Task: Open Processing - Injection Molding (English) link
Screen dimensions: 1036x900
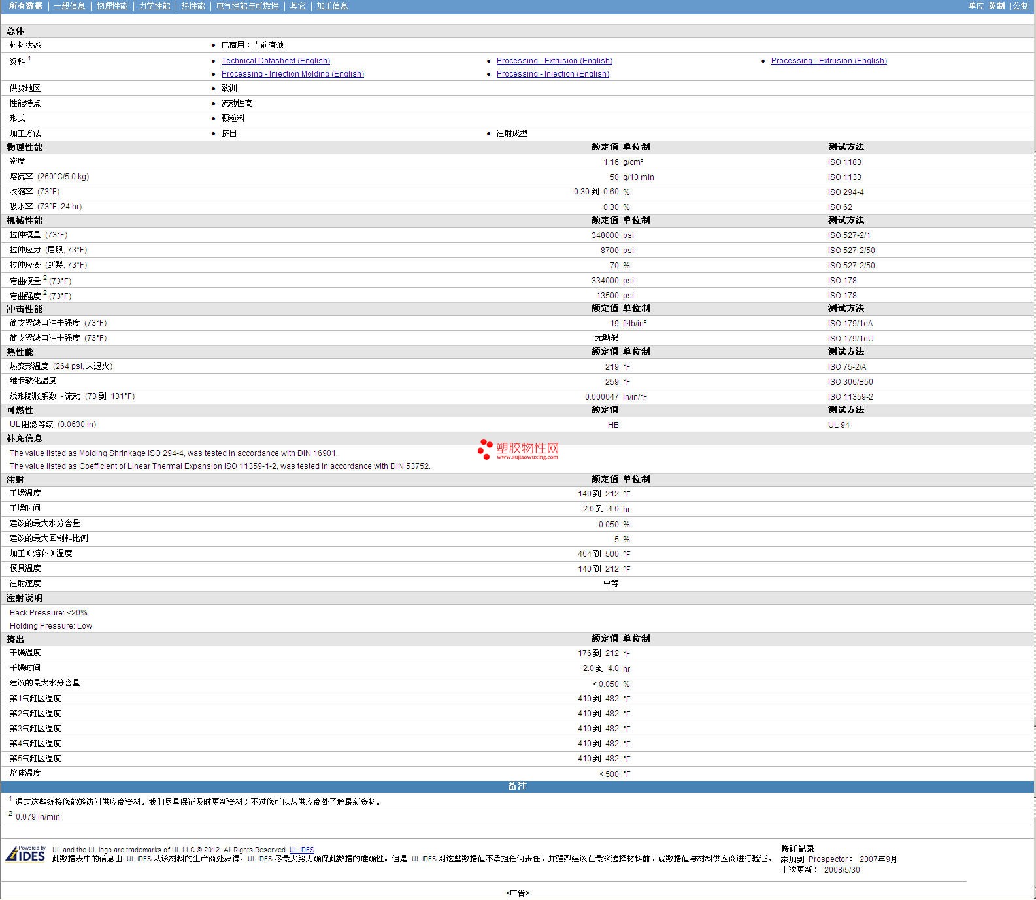Action: pyautogui.click(x=293, y=74)
